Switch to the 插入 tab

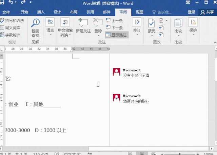click(41, 12)
